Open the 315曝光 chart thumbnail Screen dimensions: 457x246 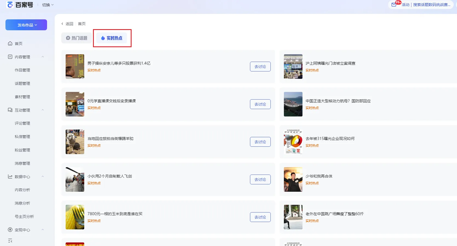click(x=293, y=142)
